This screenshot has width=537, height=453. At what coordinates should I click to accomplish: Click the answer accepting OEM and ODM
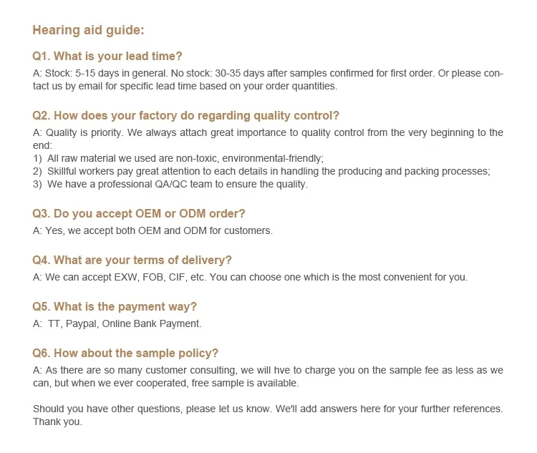click(x=153, y=230)
